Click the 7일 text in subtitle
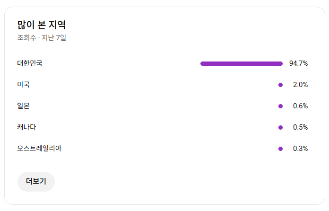 [61, 37]
